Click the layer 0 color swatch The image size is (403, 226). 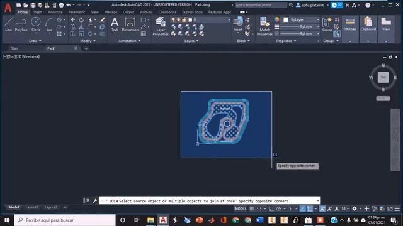click(x=190, y=19)
